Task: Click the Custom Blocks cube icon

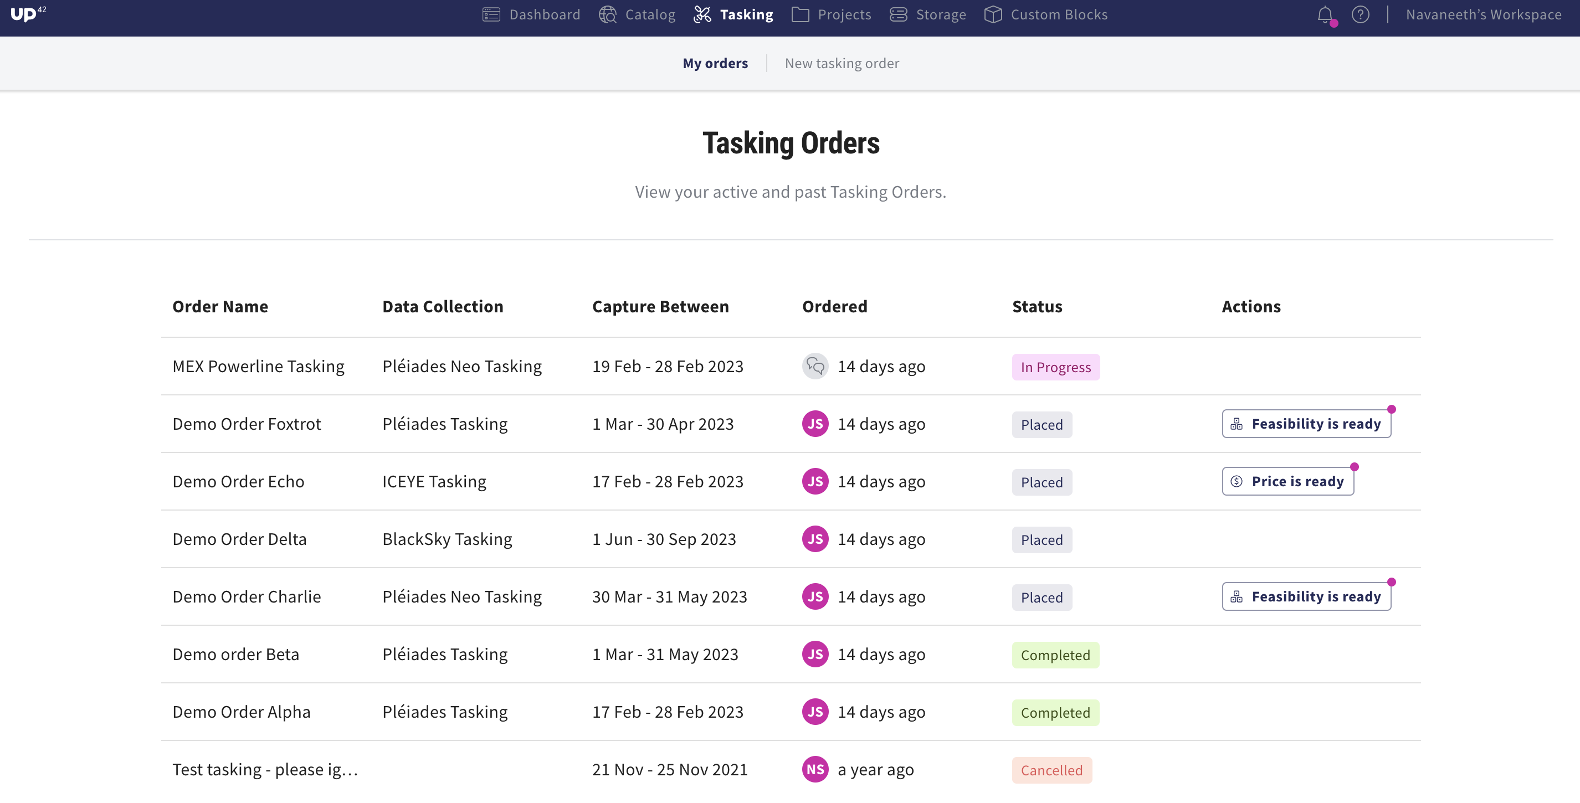Action: click(x=993, y=15)
